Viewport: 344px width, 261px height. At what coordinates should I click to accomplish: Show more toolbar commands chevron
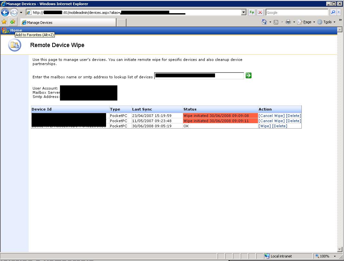[340, 20]
